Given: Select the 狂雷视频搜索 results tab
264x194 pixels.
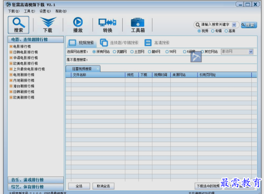Looking at the screenshot, I should tap(82, 69).
